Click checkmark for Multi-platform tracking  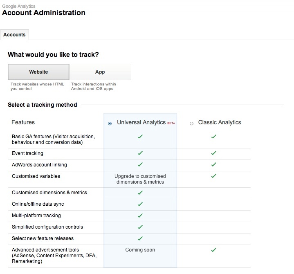(x=140, y=216)
